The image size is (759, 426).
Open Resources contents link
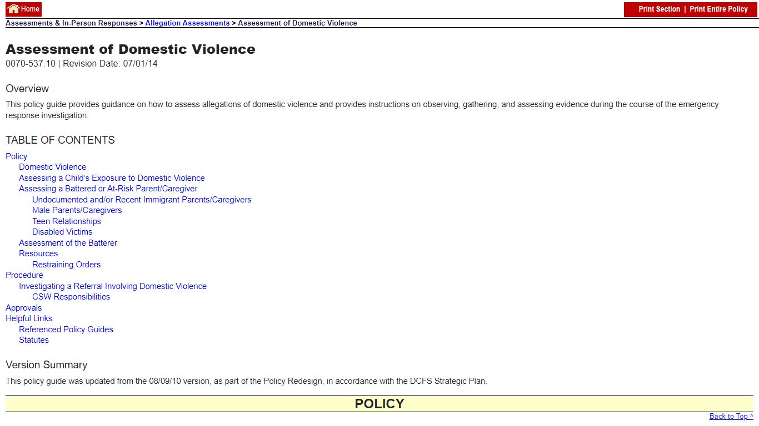click(38, 253)
